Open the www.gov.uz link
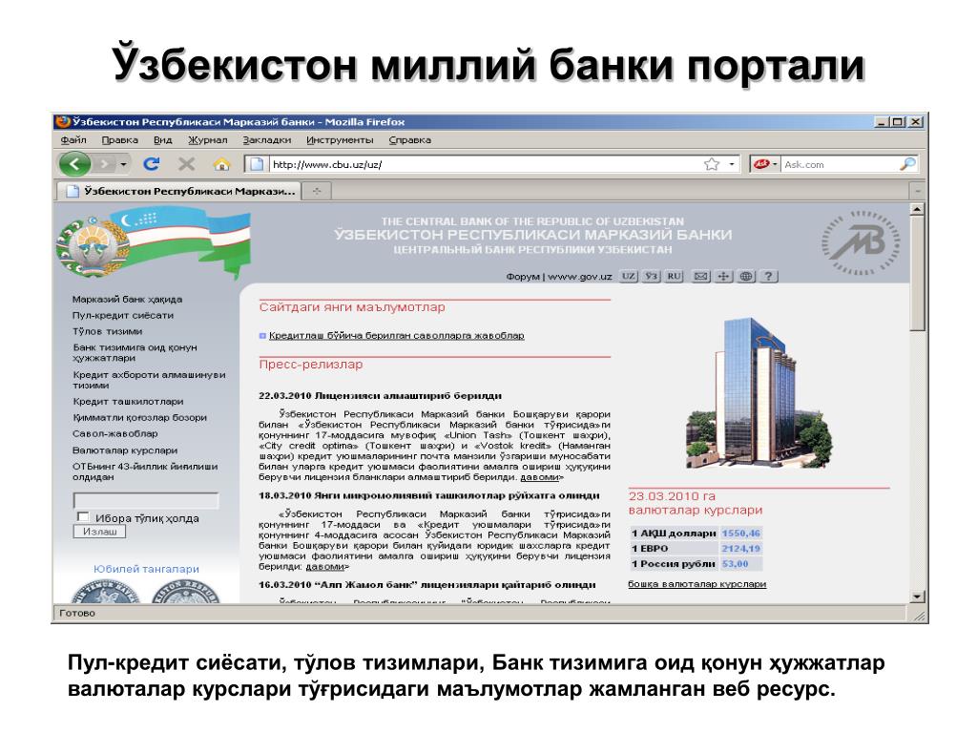 coord(579,276)
